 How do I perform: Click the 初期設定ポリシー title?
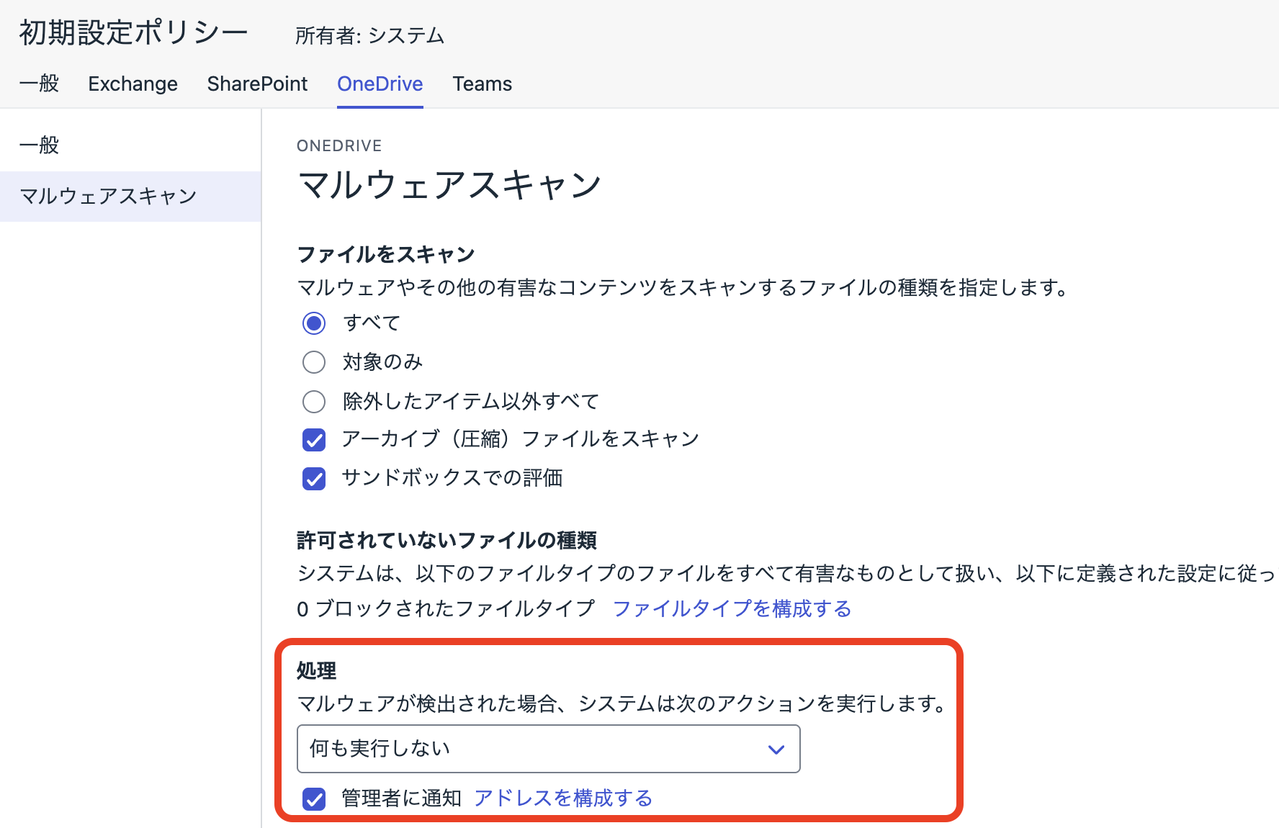click(x=133, y=32)
